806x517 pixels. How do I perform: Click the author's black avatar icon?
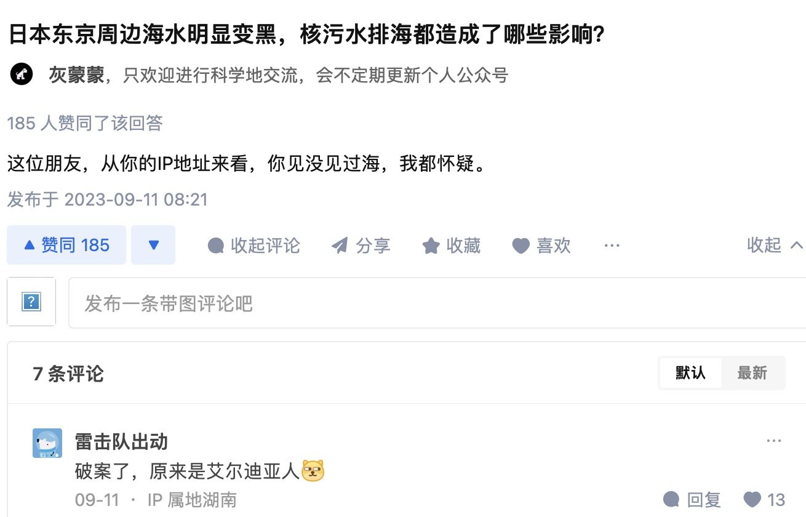(22, 74)
